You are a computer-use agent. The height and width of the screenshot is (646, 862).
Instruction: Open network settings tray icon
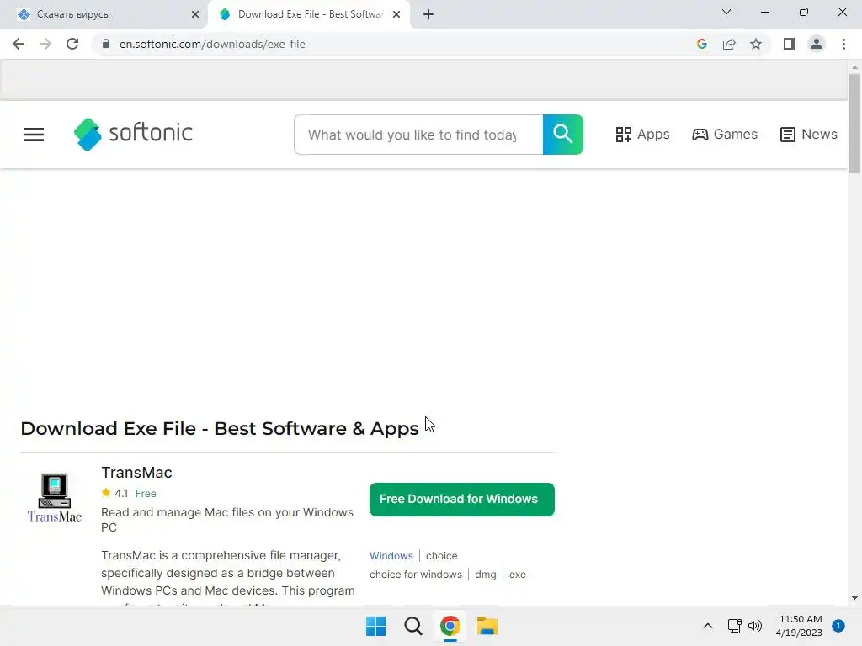tap(734, 626)
